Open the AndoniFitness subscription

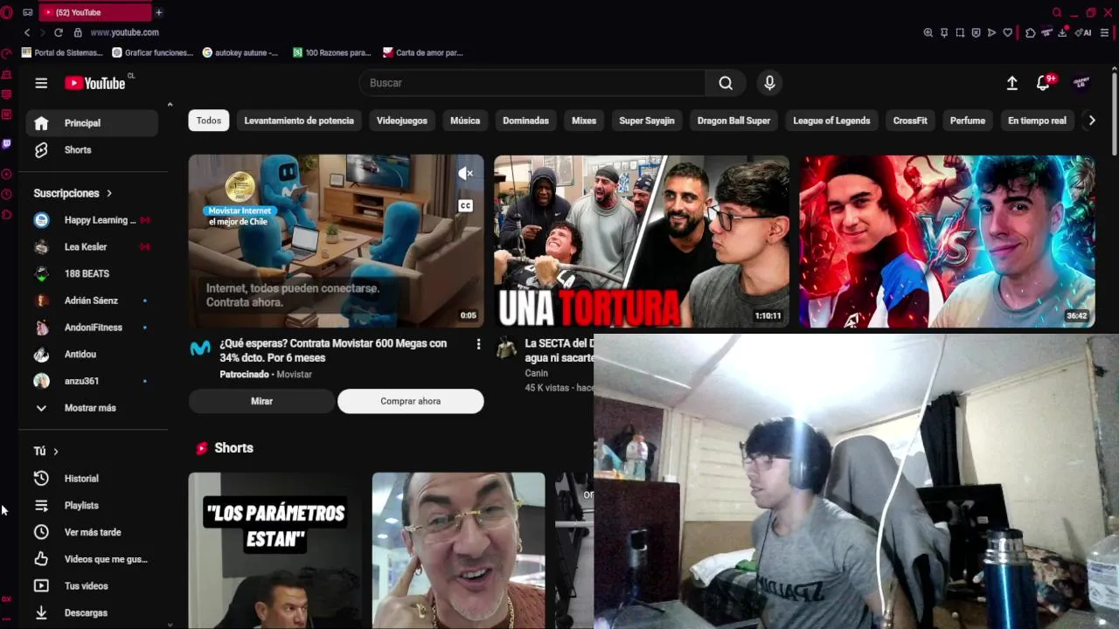pyautogui.click(x=92, y=328)
